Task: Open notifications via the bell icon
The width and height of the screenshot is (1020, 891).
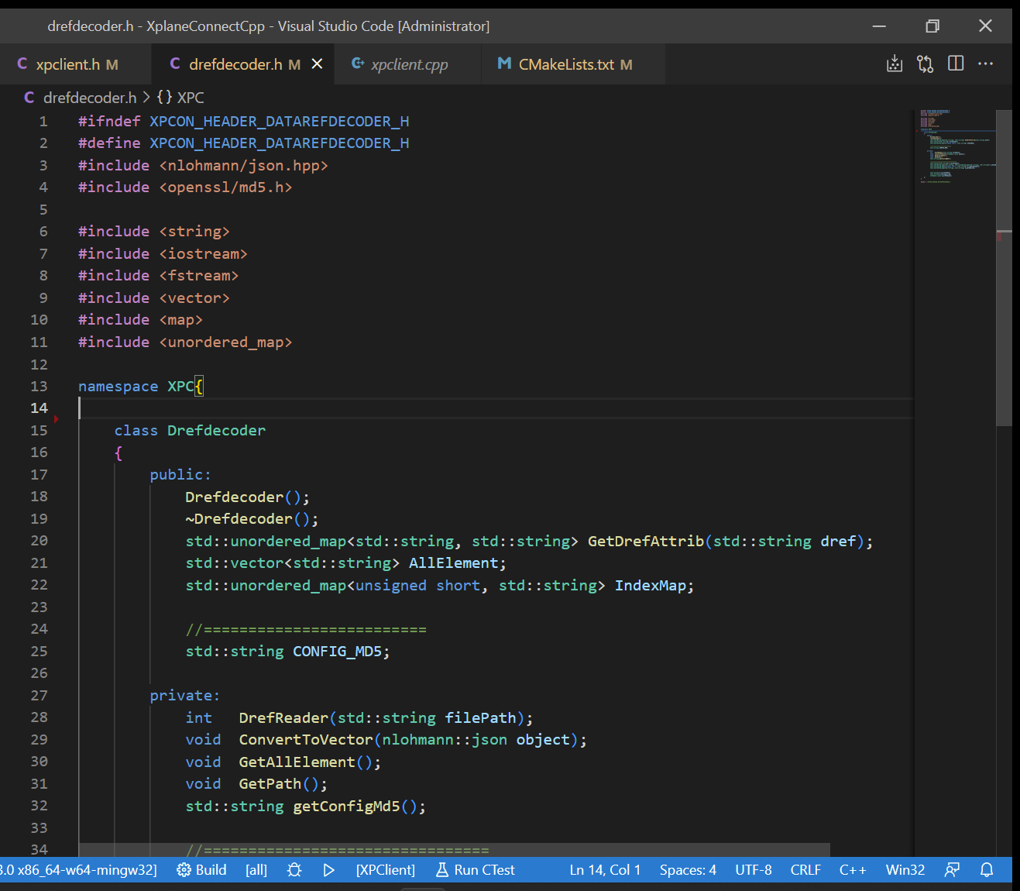Action: (987, 869)
